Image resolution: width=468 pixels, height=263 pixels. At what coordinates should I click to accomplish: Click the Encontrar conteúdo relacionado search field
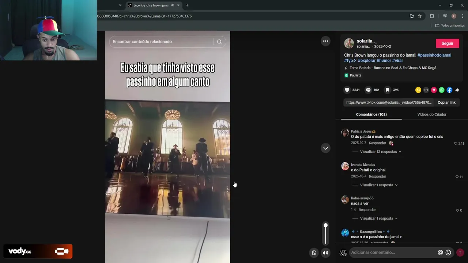[161, 42]
